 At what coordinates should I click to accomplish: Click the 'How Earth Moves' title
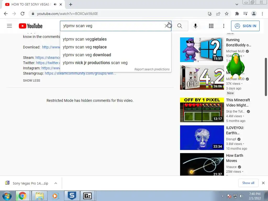[234, 158]
